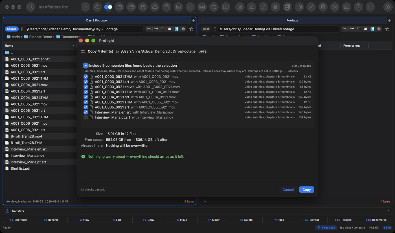Select the 'Footage' tab in right pane

click(292, 21)
